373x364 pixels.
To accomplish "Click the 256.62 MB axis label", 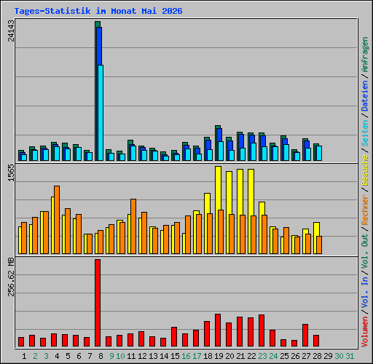I will point(11,277).
